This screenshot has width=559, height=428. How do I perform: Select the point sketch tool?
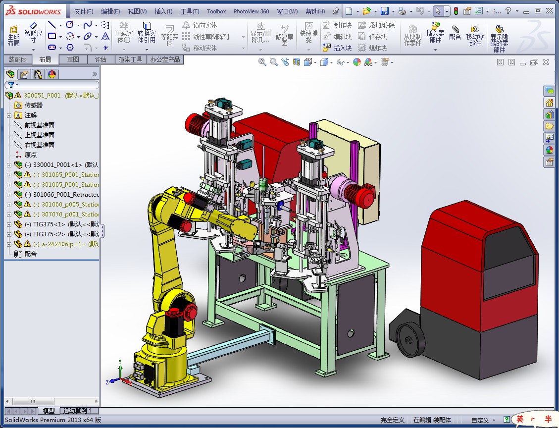pyautogui.click(x=105, y=48)
